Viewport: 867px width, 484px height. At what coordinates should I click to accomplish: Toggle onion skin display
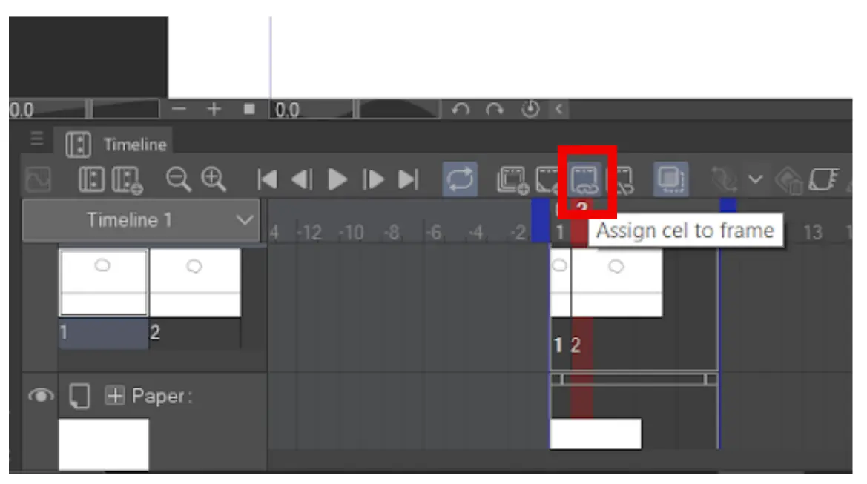click(670, 179)
